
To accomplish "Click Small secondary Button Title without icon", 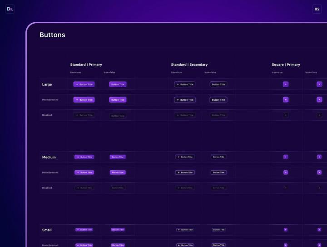I will tap(218, 230).
